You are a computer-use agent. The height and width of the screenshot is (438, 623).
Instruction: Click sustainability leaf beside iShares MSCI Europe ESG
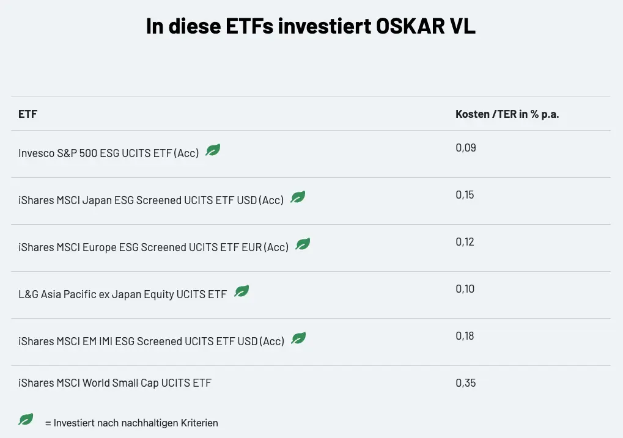click(303, 244)
